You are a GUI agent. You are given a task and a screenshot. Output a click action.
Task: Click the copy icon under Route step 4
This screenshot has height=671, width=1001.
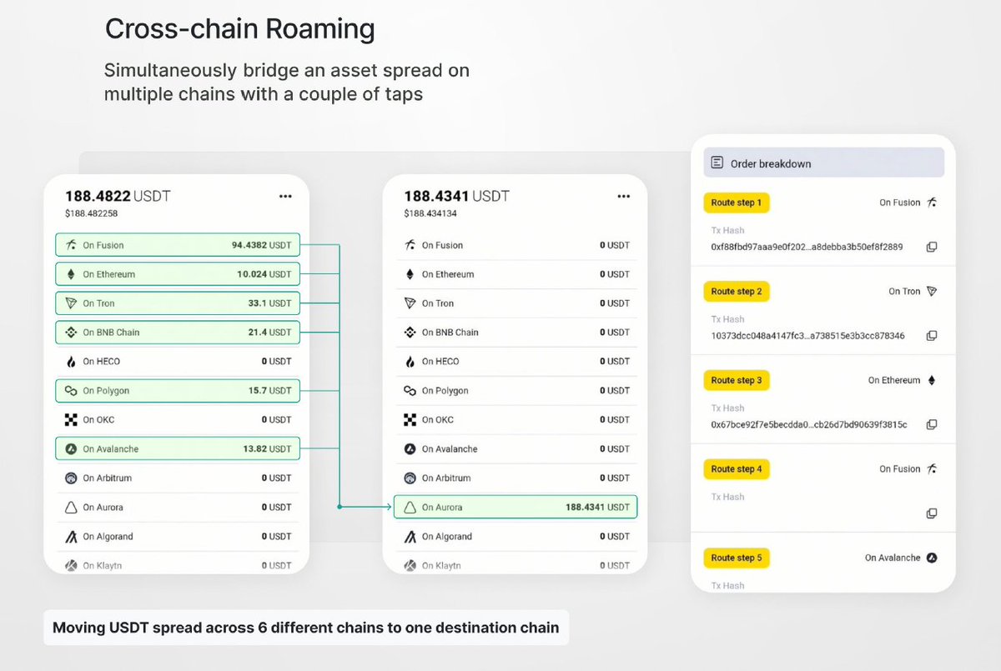tap(932, 513)
